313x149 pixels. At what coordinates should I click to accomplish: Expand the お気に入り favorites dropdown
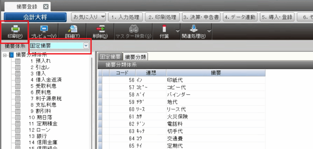pos(103,17)
